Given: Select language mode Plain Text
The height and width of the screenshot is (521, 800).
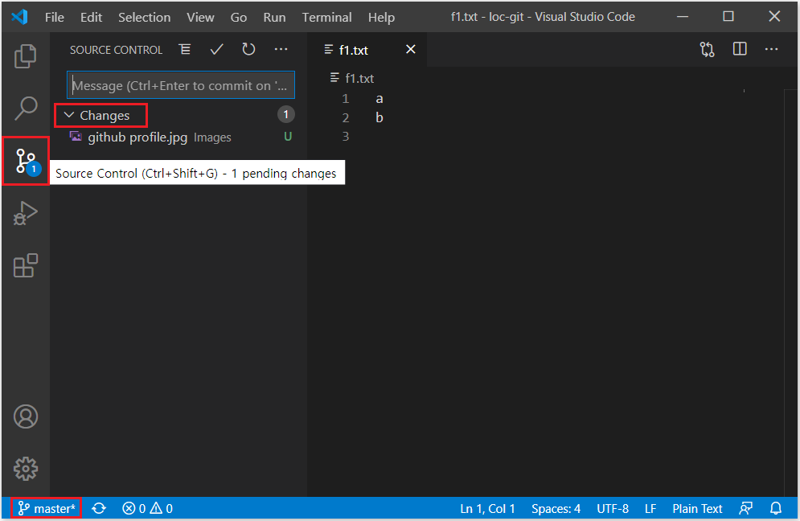Looking at the screenshot, I should point(697,508).
